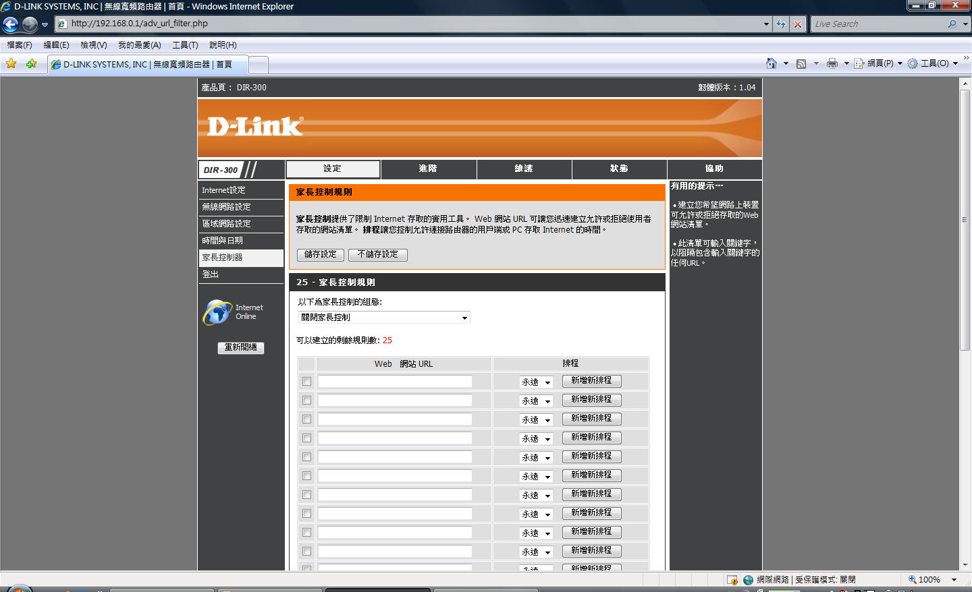The image size is (972, 592).
Task: Switch to the 進階 tab
Action: click(x=429, y=169)
